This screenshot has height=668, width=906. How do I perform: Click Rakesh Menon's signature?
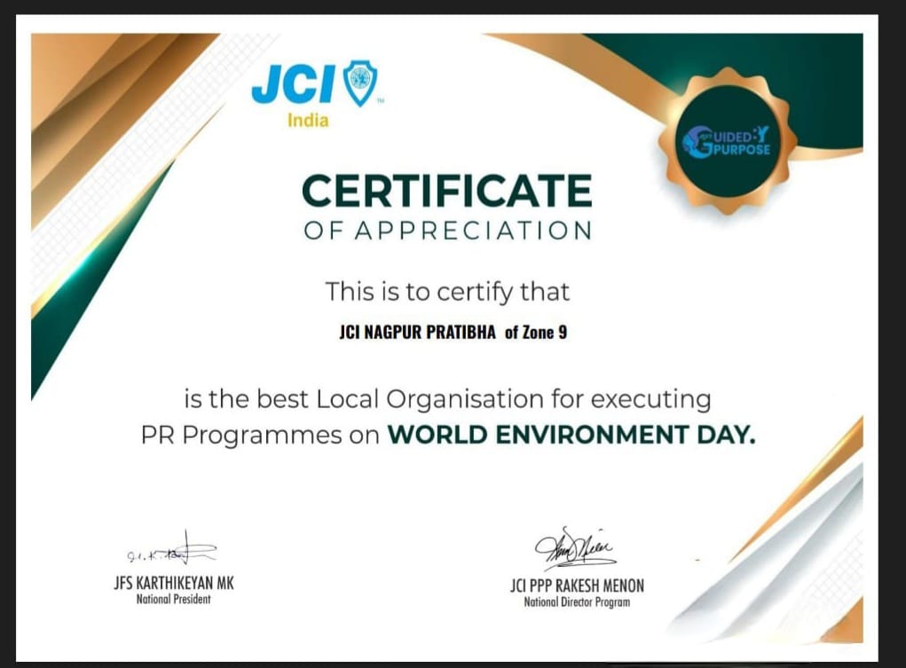click(x=574, y=548)
